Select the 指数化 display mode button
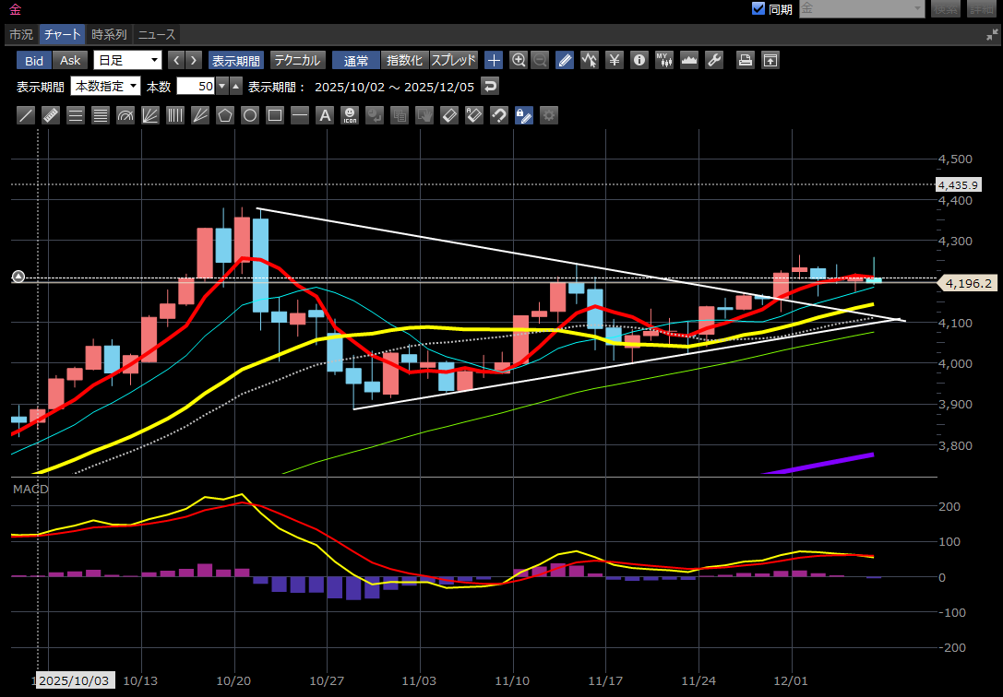This screenshot has width=1003, height=697. point(403,61)
